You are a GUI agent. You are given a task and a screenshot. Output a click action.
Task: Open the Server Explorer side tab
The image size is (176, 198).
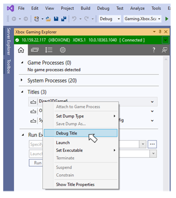click(9, 42)
